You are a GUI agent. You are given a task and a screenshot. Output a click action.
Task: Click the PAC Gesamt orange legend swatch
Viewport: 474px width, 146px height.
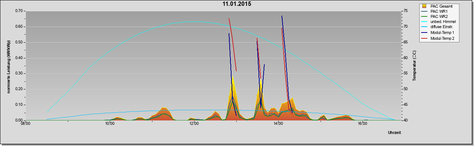click(x=425, y=6)
